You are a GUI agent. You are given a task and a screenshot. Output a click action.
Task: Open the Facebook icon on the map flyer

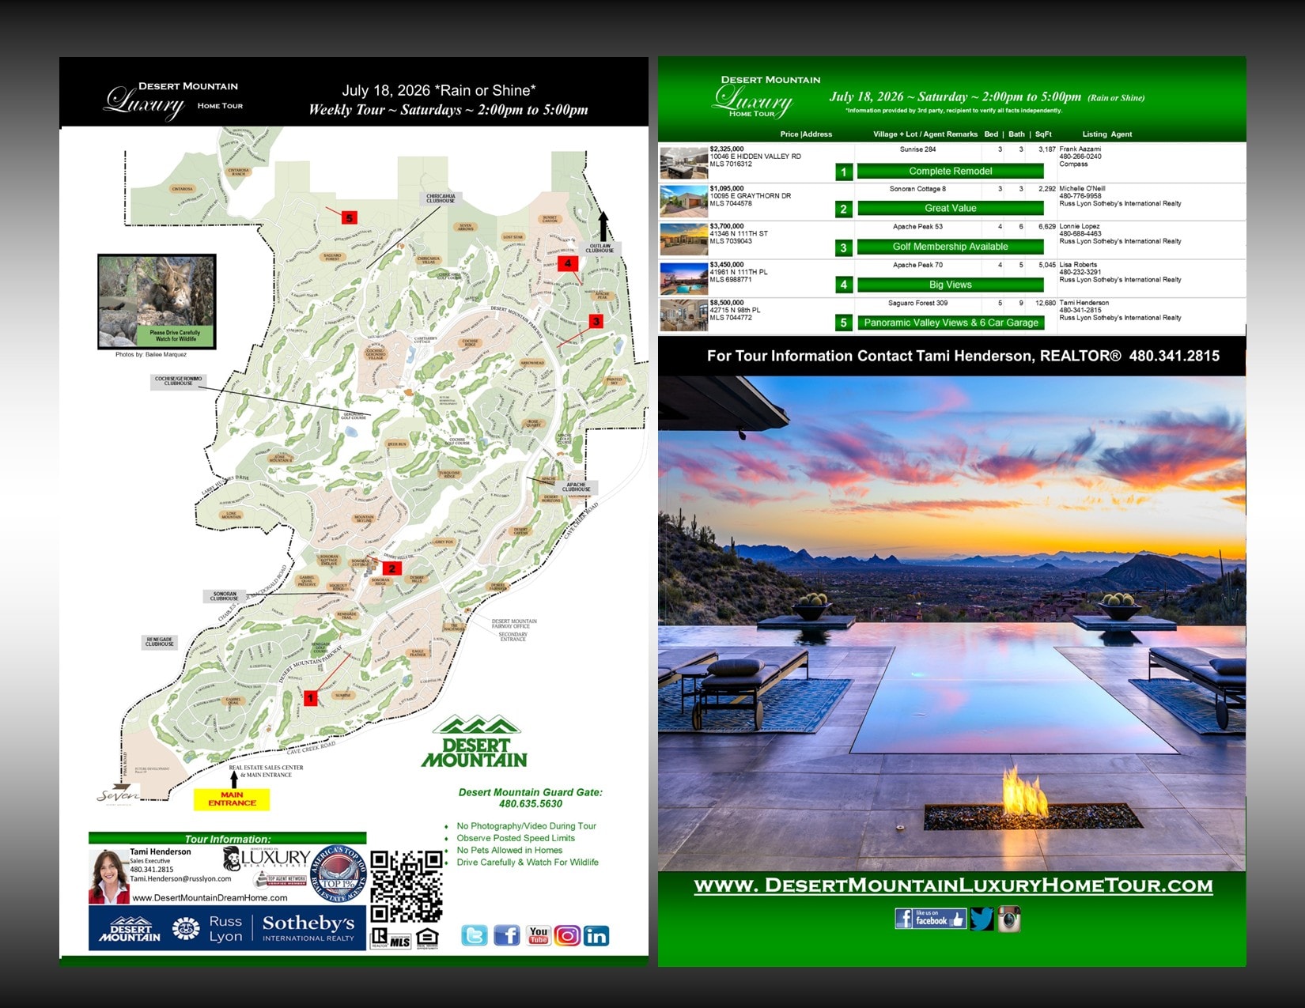[507, 936]
